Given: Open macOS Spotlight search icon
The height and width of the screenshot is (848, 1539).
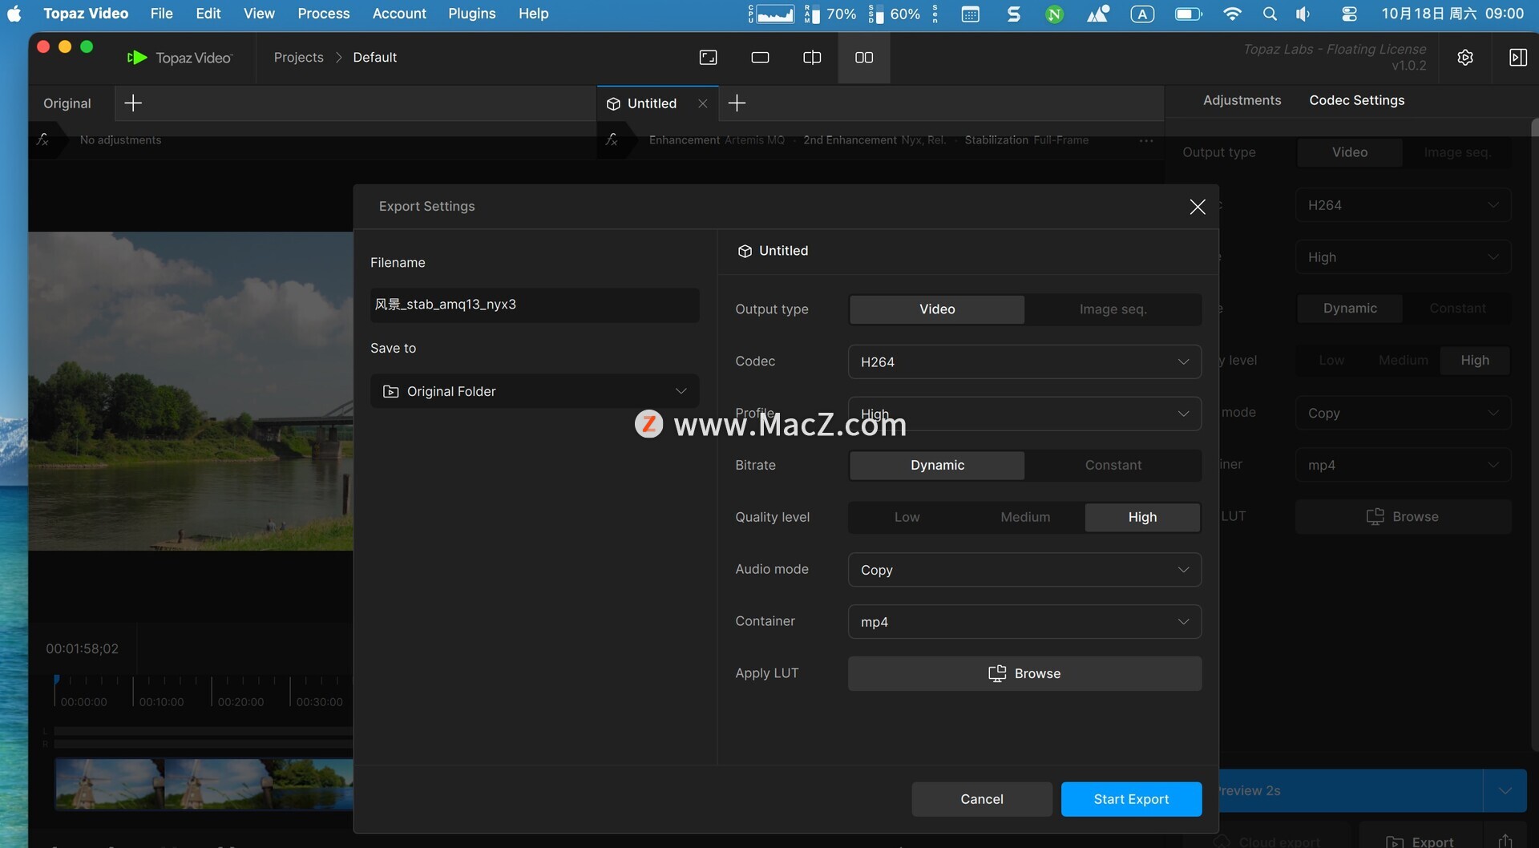Looking at the screenshot, I should pos(1270,14).
